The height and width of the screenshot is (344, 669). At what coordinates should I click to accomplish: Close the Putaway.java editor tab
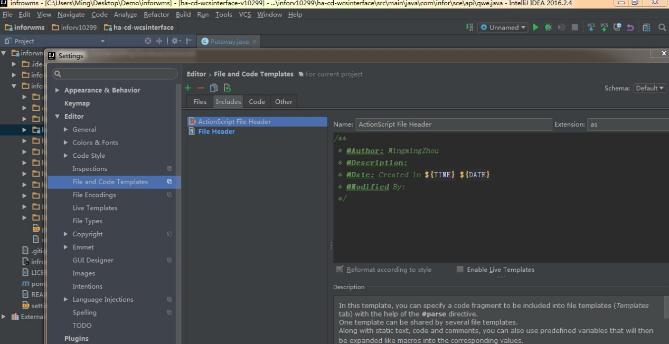point(255,41)
